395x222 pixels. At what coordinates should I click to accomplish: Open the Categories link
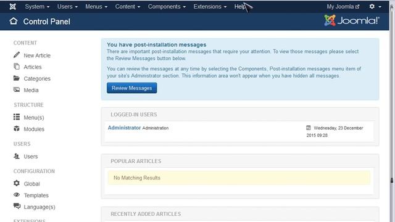click(x=37, y=78)
